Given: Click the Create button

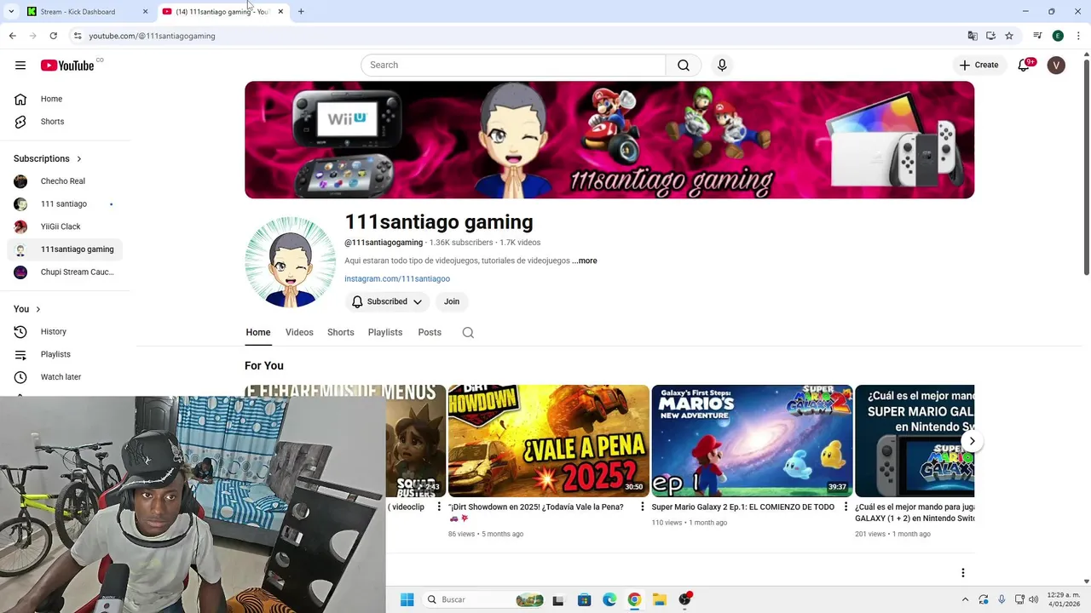Looking at the screenshot, I should click(x=978, y=65).
